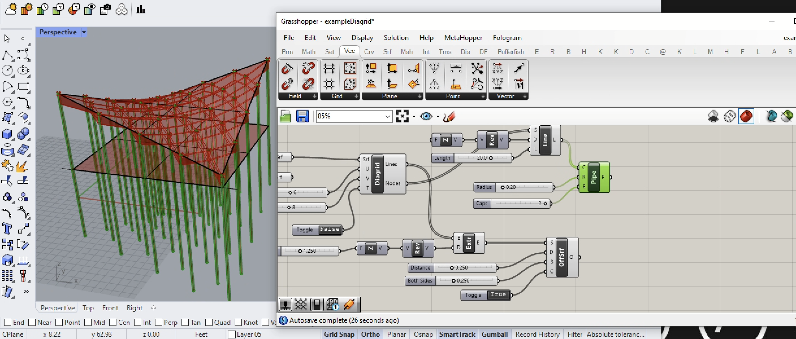Click the XY Plane icon in Plane panel

(x=371, y=84)
